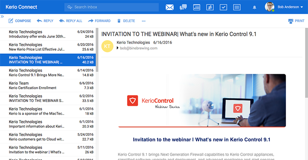Open the Tasks checkmark icon
The height and width of the screenshot is (160, 308).
pos(223,7)
